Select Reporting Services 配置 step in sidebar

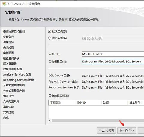[x=19, y=80]
